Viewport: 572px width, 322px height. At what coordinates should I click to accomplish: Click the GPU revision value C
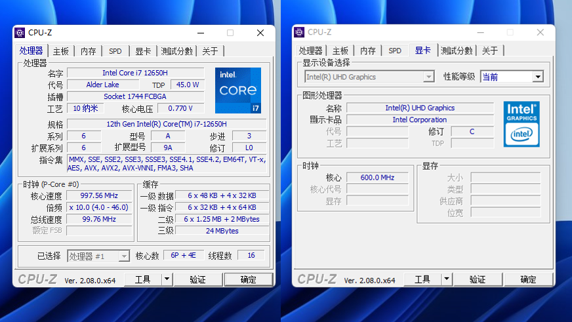pos(472,131)
